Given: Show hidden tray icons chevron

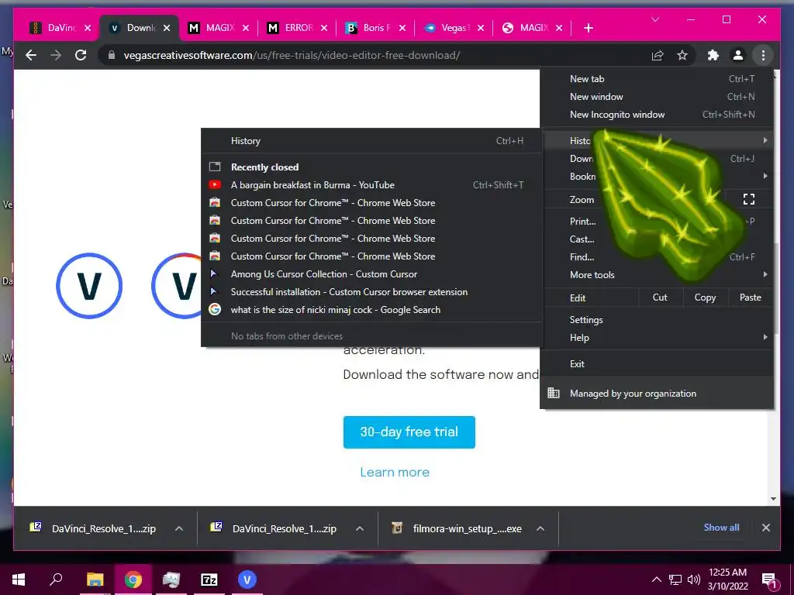Looking at the screenshot, I should (656, 580).
